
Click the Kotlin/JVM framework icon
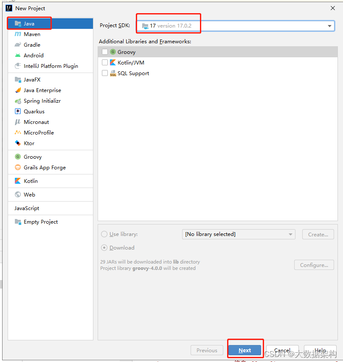113,62
